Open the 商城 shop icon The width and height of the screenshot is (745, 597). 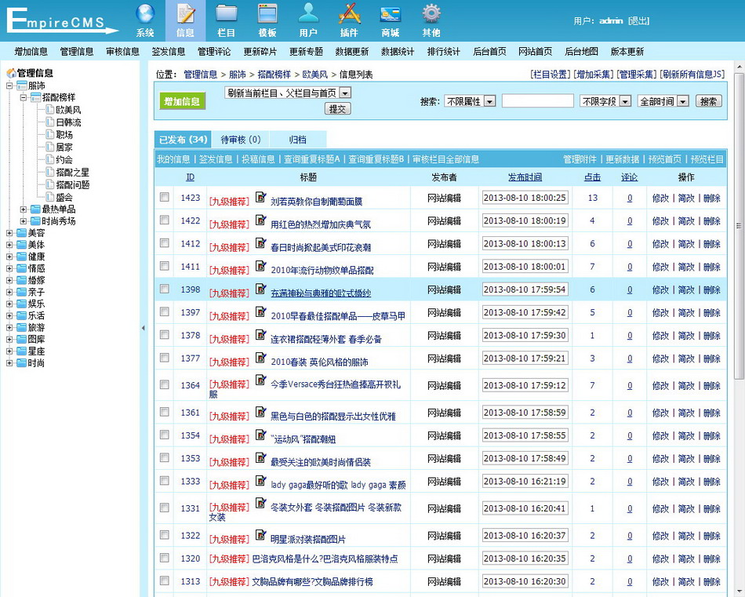click(x=390, y=15)
